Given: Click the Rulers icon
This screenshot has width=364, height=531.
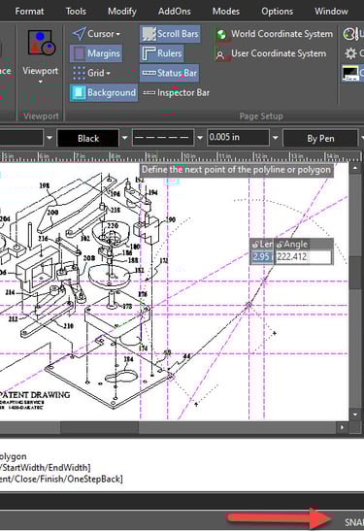Looking at the screenshot, I should point(149,53).
